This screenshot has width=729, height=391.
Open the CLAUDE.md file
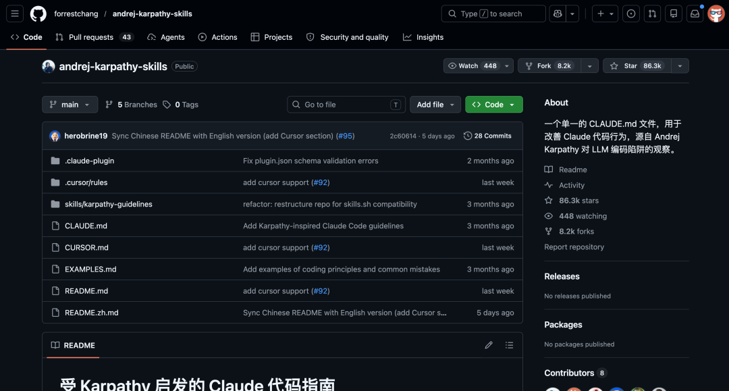(x=86, y=226)
